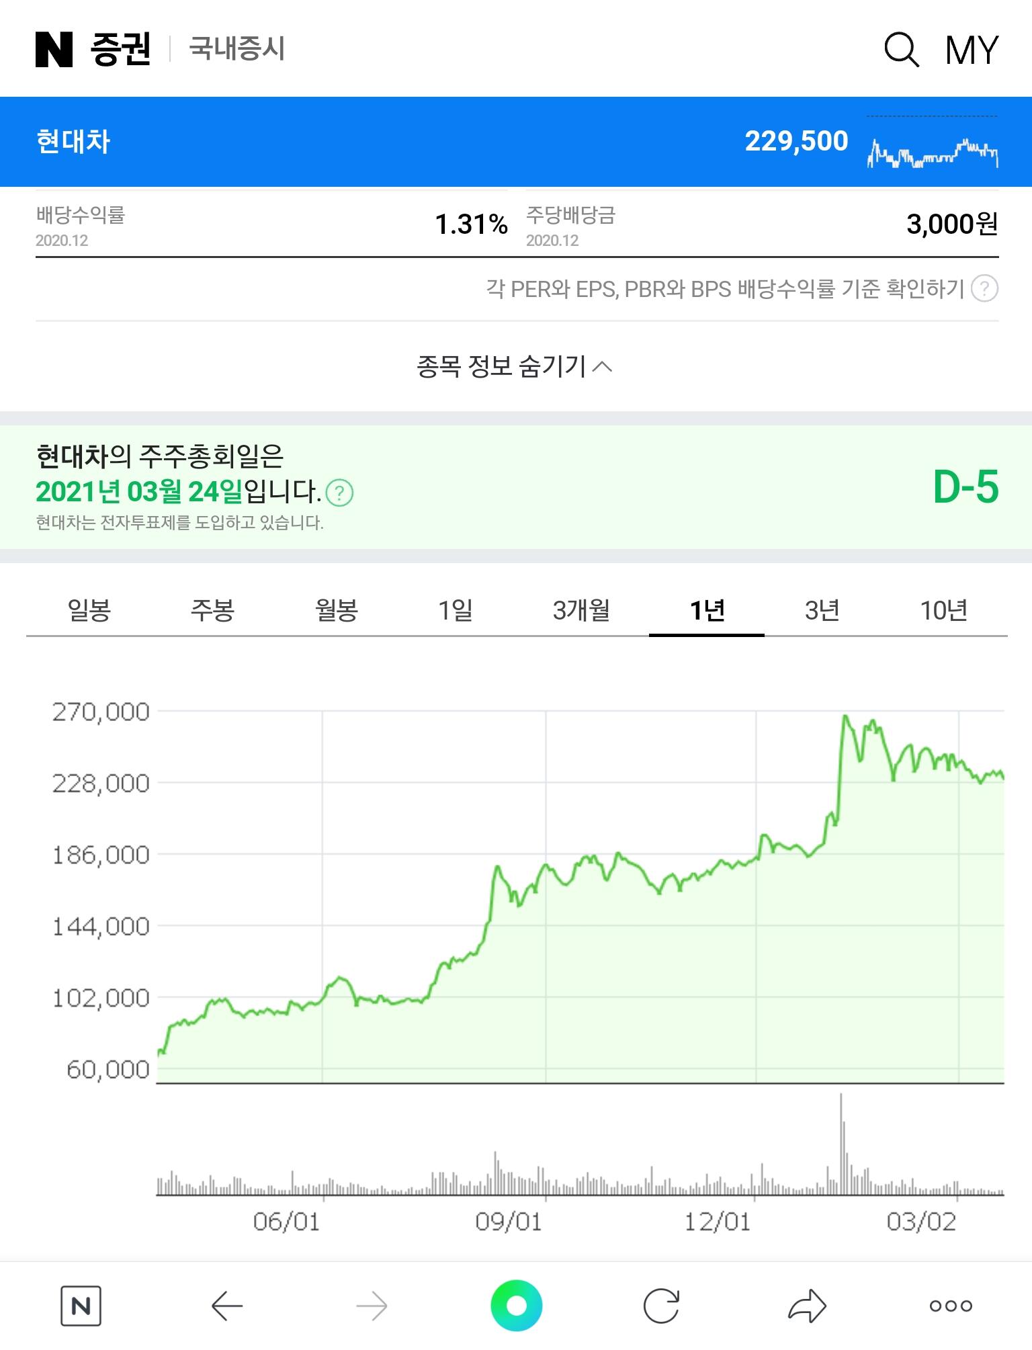This screenshot has width=1032, height=1350.
Task: Open the 국내증시 section link
Action: [237, 49]
